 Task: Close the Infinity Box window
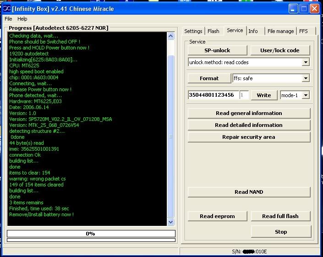(315, 9)
